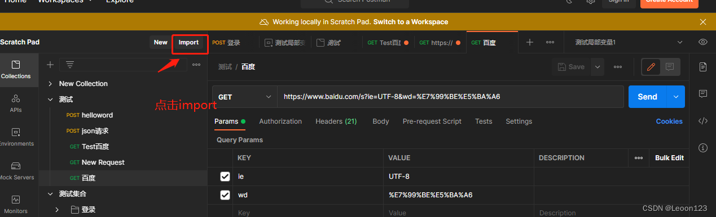Click the Create Account button
The height and width of the screenshot is (217, 716).
pos(669,2)
